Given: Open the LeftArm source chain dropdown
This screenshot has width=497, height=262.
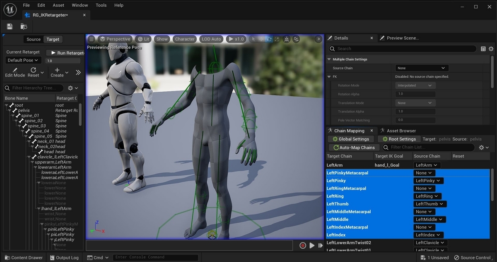Looking at the screenshot, I should pyautogui.click(x=427, y=165).
